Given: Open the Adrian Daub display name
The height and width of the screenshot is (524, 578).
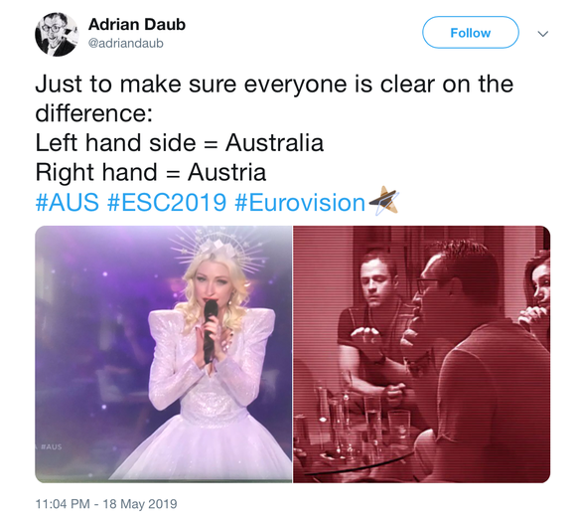Looking at the screenshot, I should 137,25.
